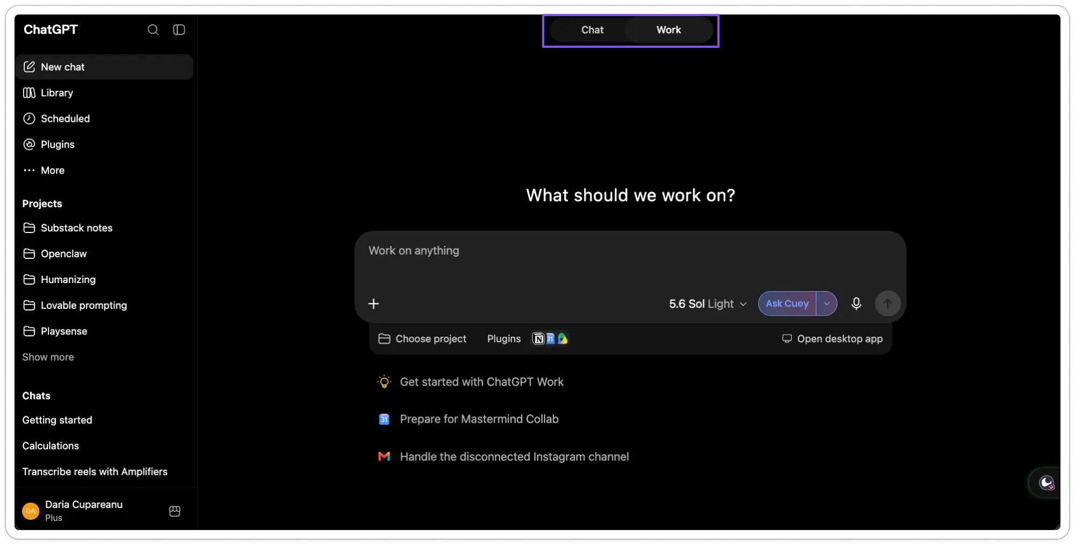Image resolution: width=1075 pixels, height=544 pixels.
Task: Open Transcribe reels with Amplifiers chat
Action: tap(104, 472)
